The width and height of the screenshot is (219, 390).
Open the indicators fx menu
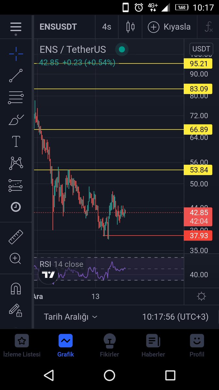(x=209, y=27)
